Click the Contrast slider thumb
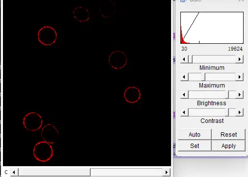248x177 pixels. click(x=227, y=112)
